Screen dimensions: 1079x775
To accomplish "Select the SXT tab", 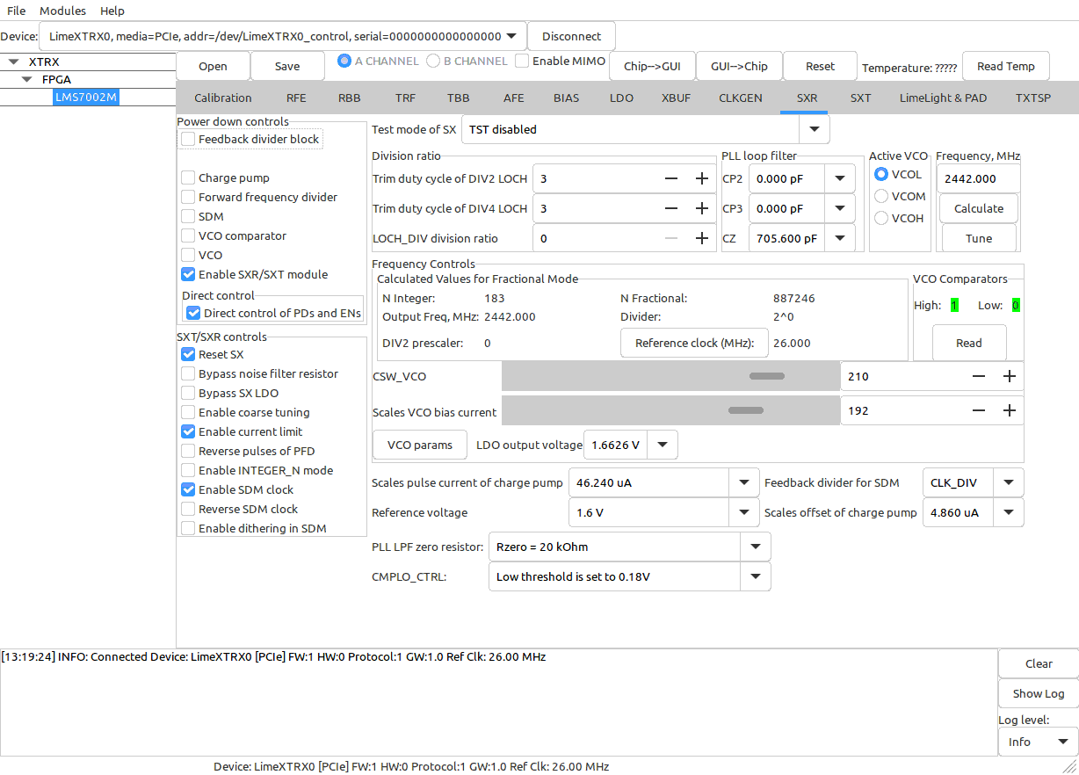I will coord(860,98).
